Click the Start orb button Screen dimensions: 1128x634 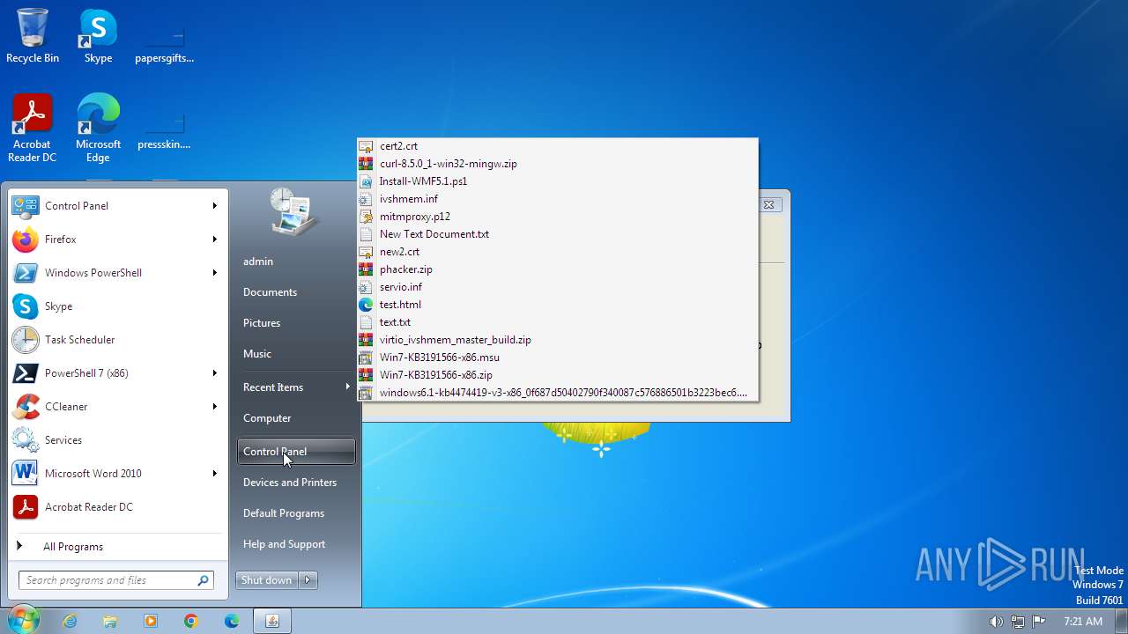(22, 621)
